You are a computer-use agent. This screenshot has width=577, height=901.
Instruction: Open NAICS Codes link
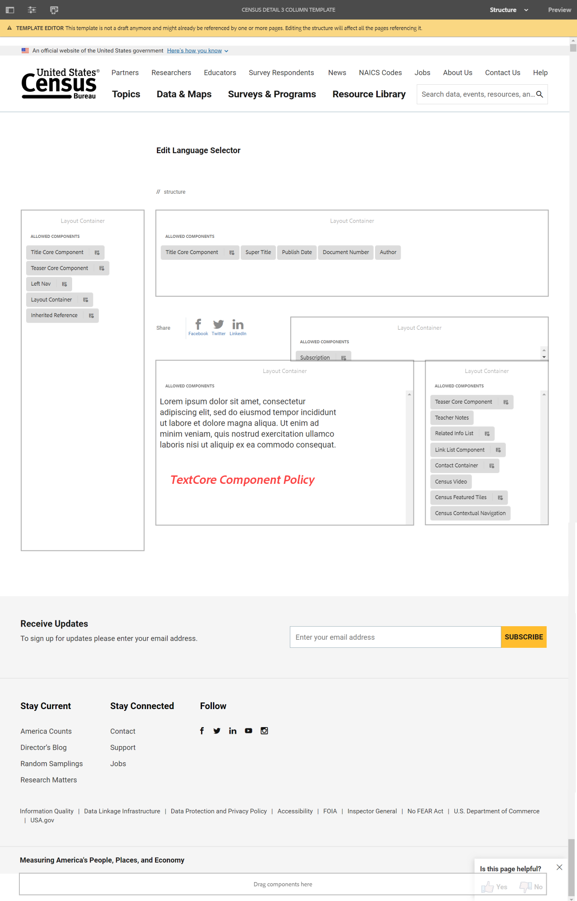[380, 73]
